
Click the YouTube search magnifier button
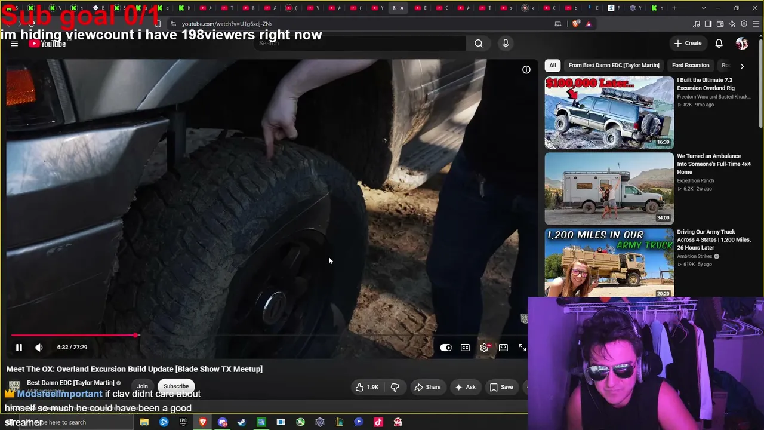479,43
